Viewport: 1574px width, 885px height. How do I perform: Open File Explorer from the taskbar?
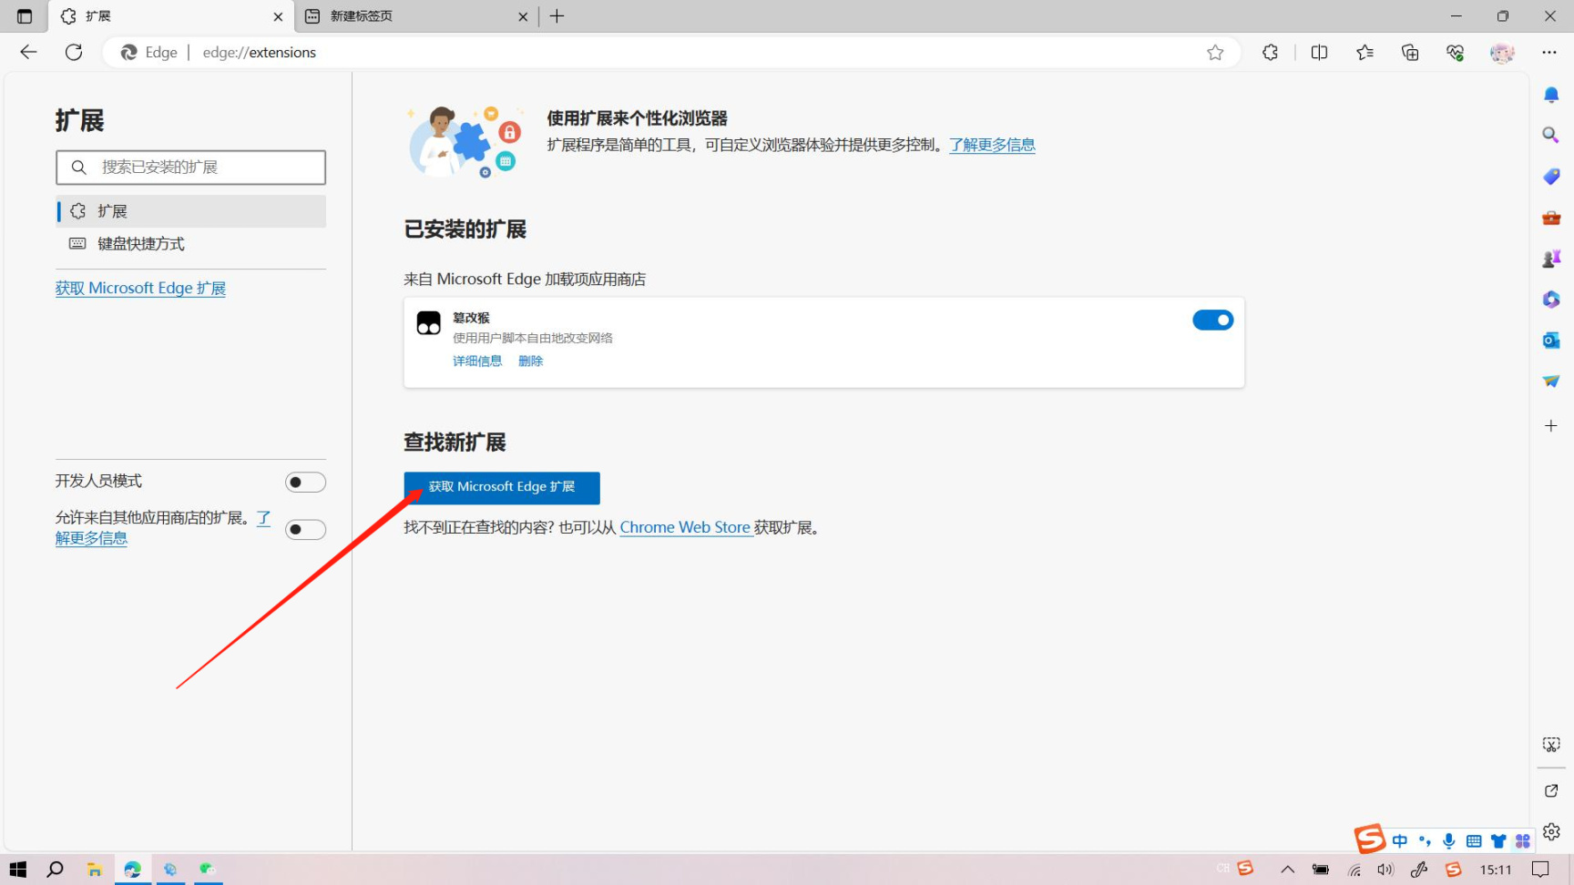click(x=94, y=870)
